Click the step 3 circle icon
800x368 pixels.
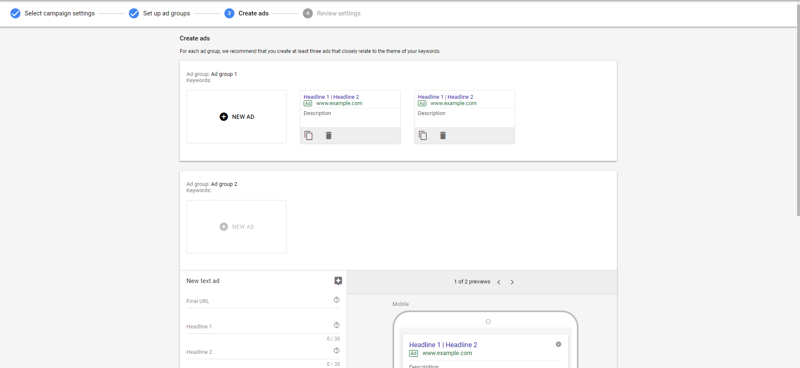pyautogui.click(x=229, y=13)
